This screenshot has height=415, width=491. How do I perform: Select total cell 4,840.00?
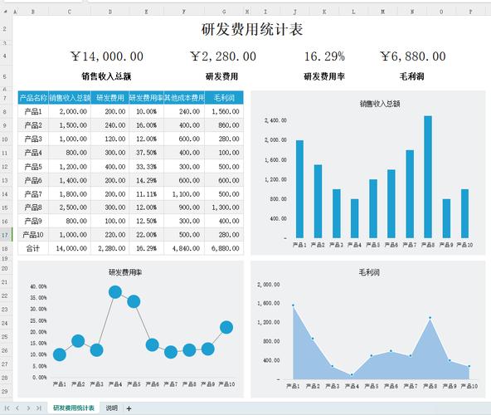[x=184, y=248]
